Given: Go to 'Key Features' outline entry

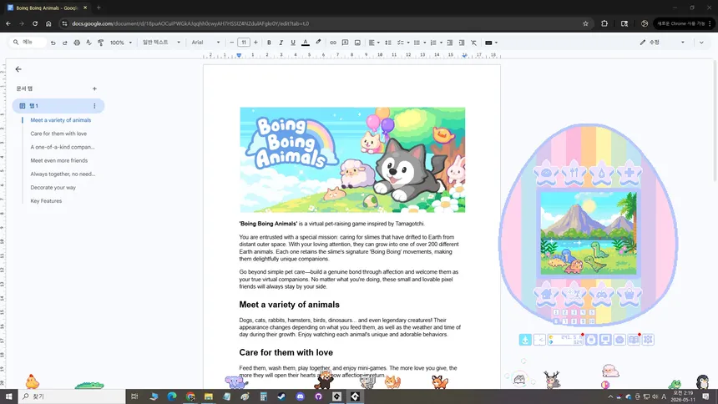Looking at the screenshot, I should 46,201.
